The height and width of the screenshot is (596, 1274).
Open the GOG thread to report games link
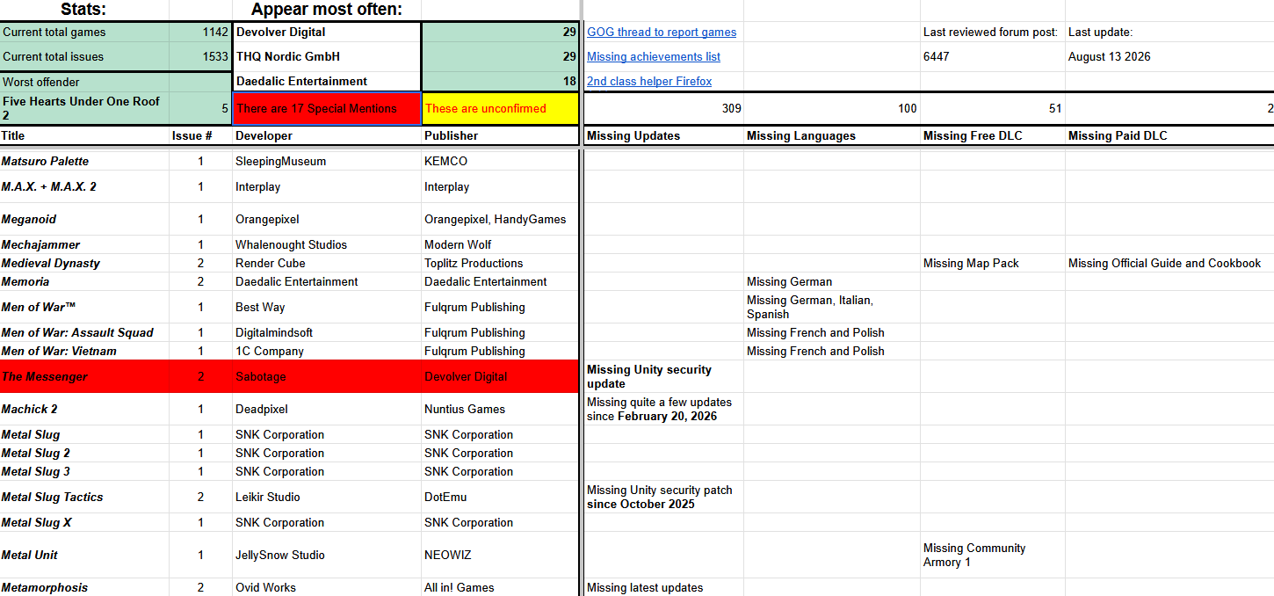coord(662,33)
